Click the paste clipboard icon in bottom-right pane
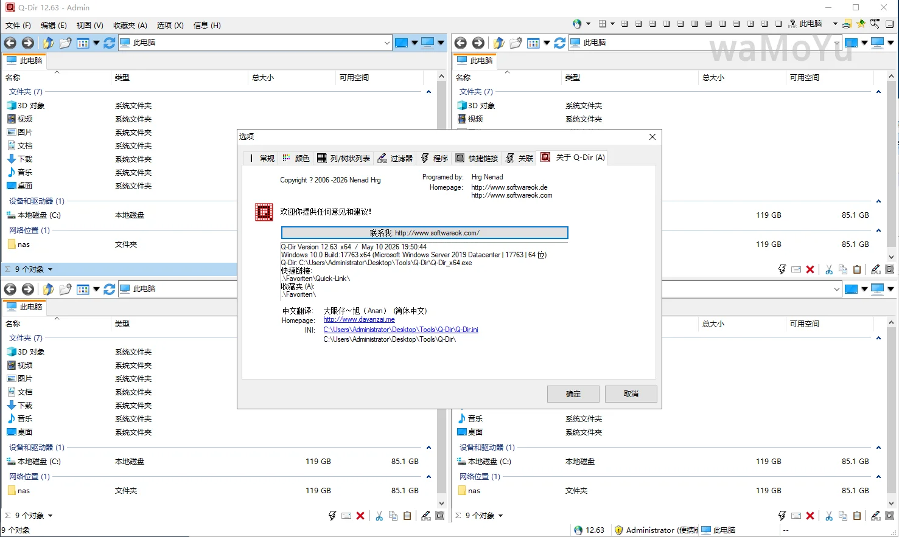This screenshot has width=899, height=537. point(857,516)
